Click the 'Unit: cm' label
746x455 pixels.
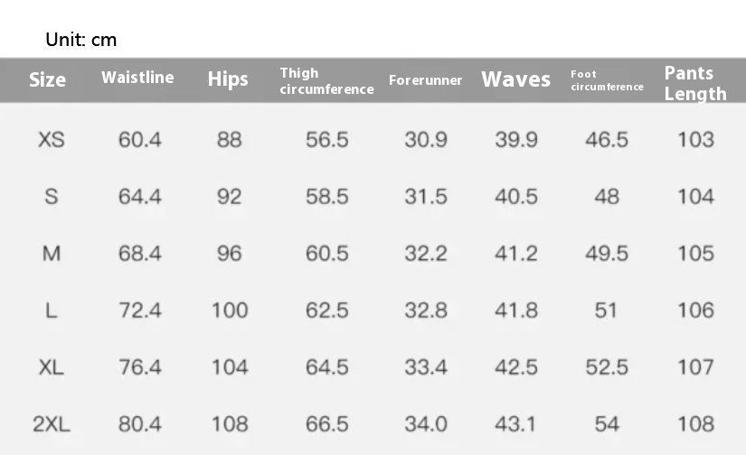[81, 40]
